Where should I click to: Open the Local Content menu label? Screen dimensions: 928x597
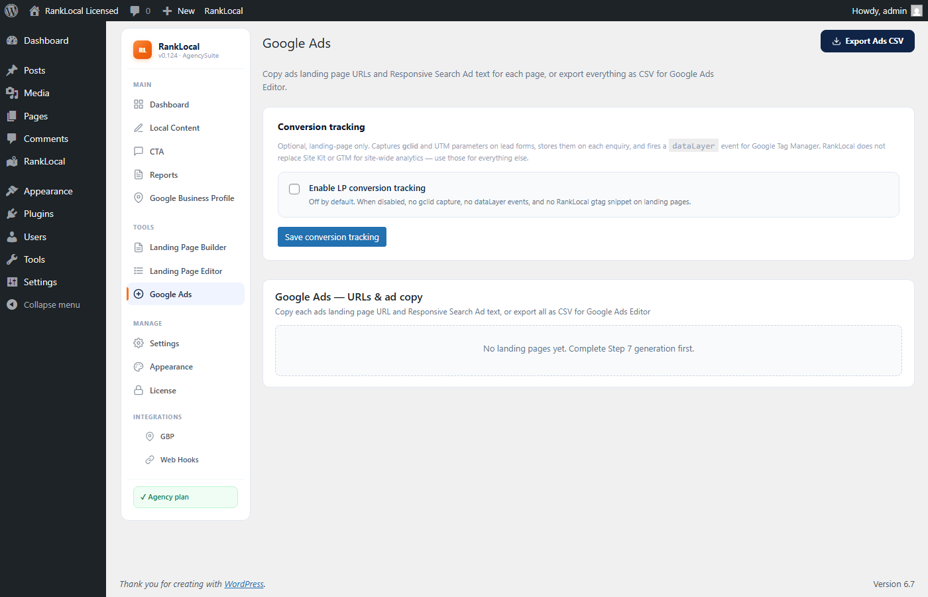coord(174,128)
